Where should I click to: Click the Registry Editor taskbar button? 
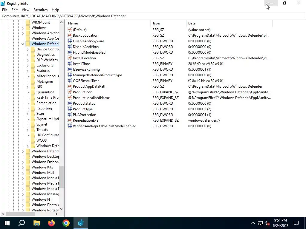coord(81,223)
